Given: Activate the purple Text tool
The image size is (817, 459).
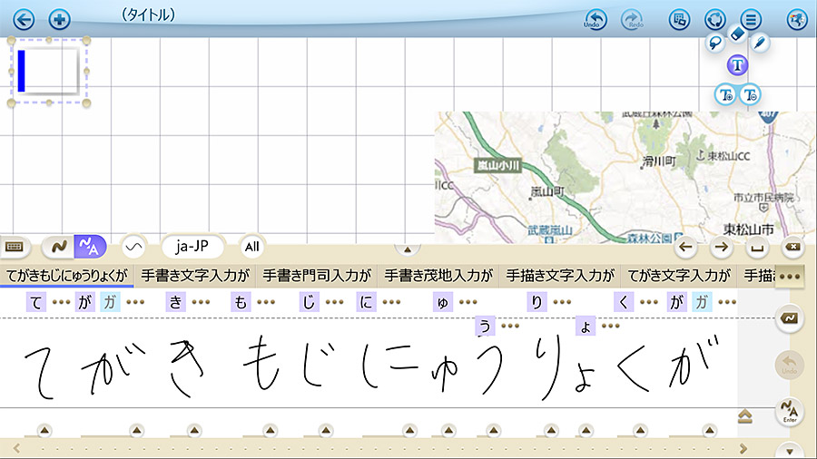Looking at the screenshot, I should 737,65.
